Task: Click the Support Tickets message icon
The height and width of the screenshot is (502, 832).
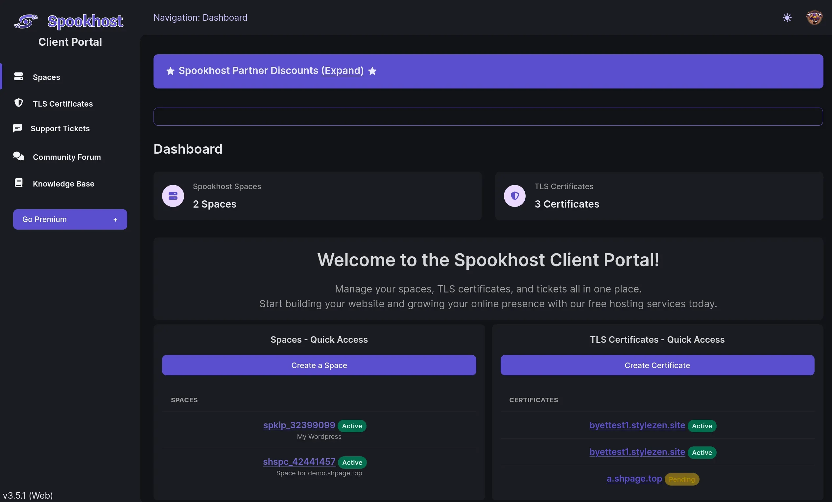Action: point(17,128)
